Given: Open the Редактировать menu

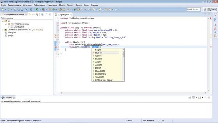Looking at the screenshot, I should tap(14, 5).
